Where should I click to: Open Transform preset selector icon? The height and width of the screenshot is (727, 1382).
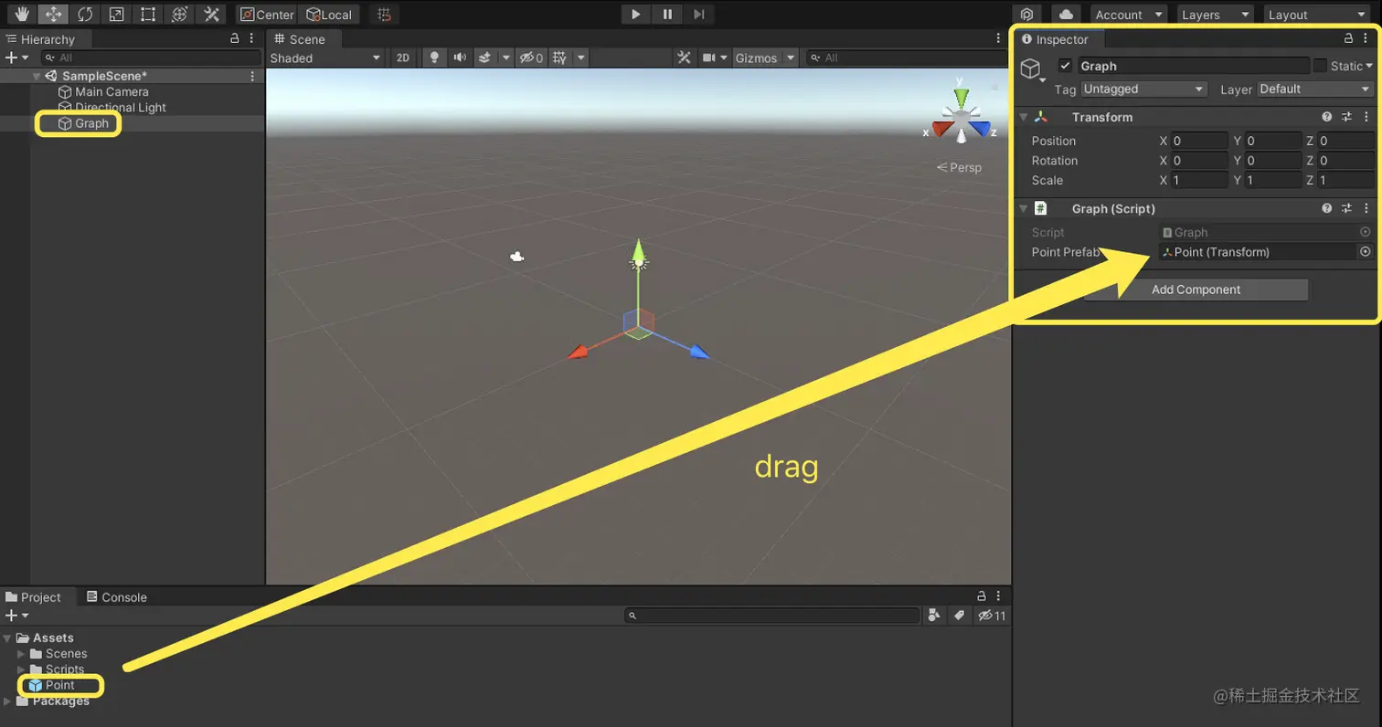[x=1346, y=117]
